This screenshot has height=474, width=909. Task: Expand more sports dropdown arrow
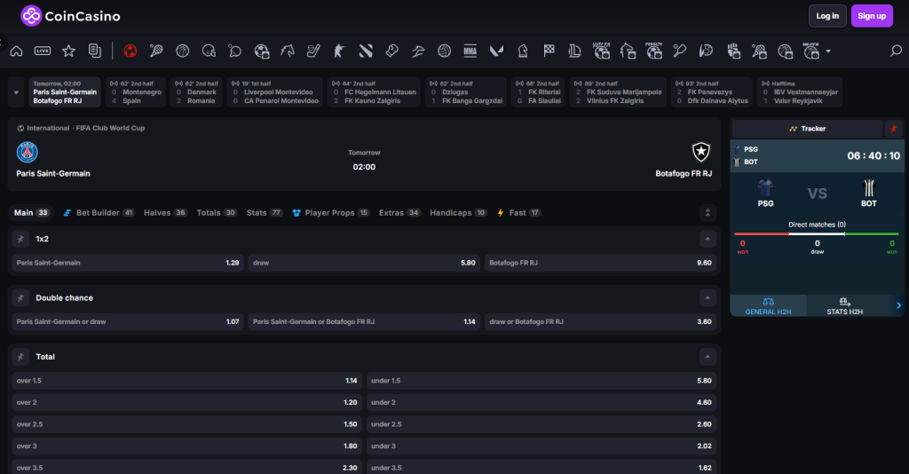tap(828, 51)
